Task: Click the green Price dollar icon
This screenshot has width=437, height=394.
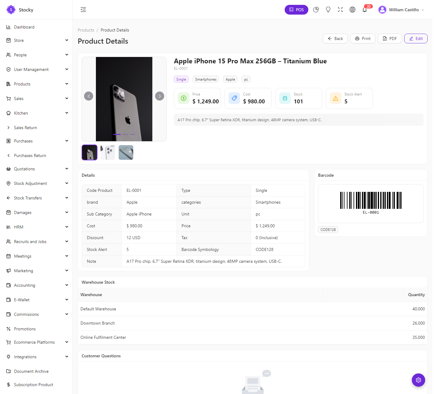Action: [x=184, y=98]
